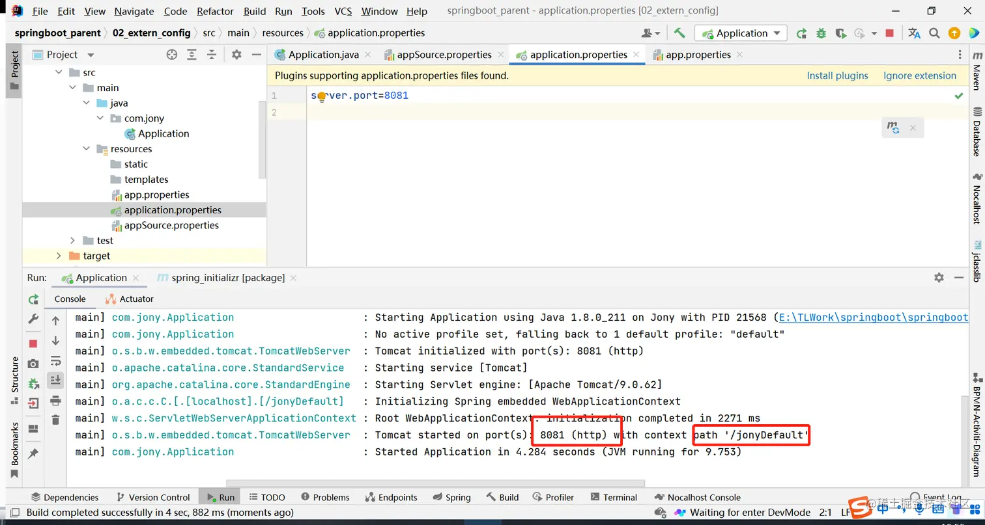
Task: Open the Application run configuration dropdown
Action: click(x=741, y=33)
